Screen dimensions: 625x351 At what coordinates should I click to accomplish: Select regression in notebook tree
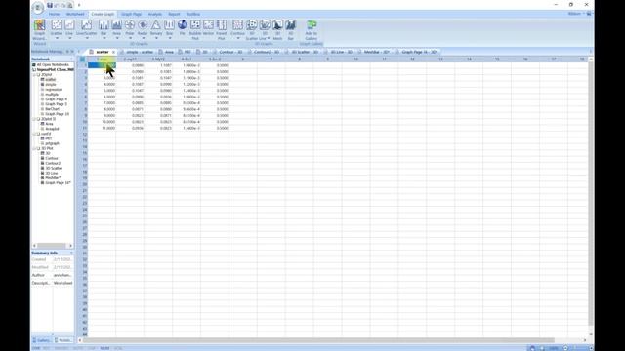coord(53,90)
